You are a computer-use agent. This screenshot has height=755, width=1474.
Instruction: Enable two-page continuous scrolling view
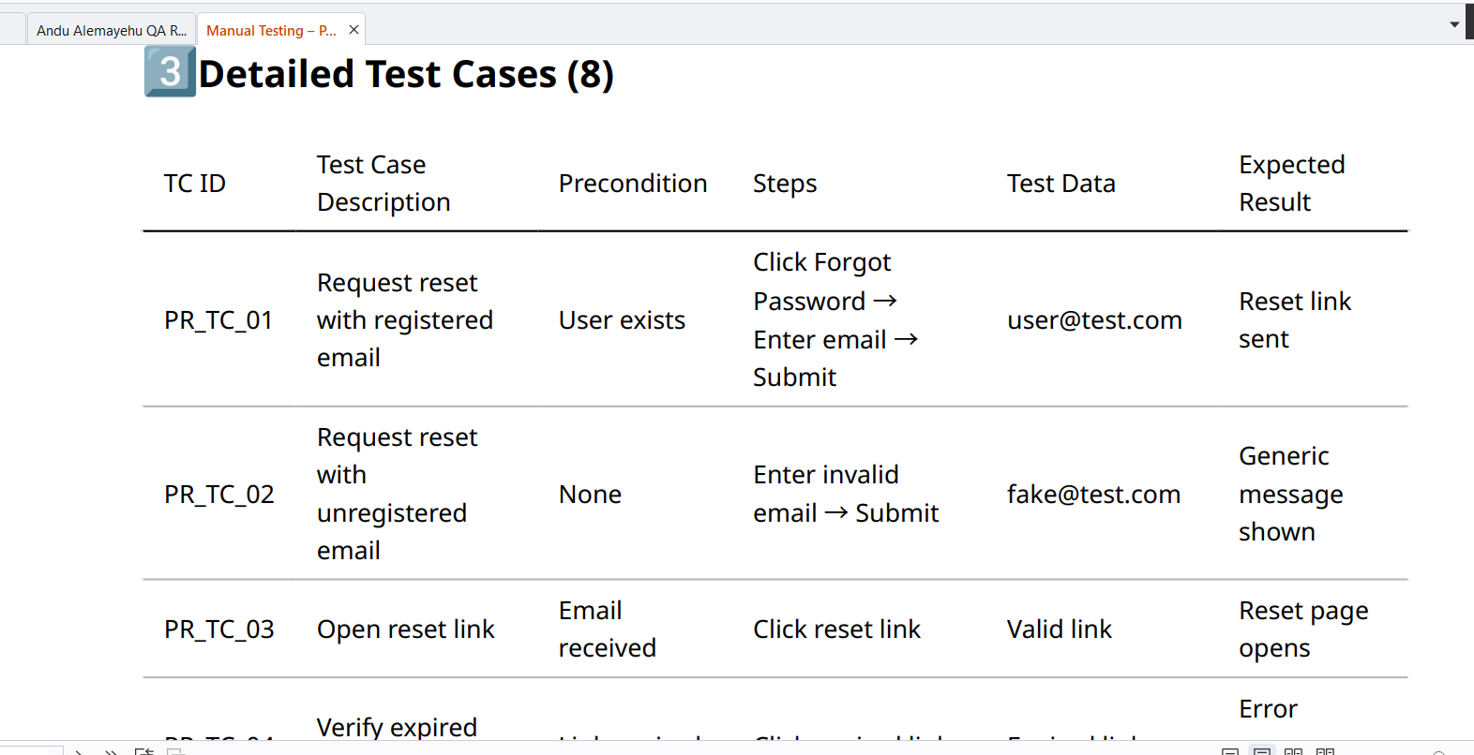[x=1325, y=751]
